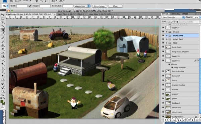This screenshot has width=201, height=124.
Task: Hide the long shack layer
Action: [x=163, y=47]
